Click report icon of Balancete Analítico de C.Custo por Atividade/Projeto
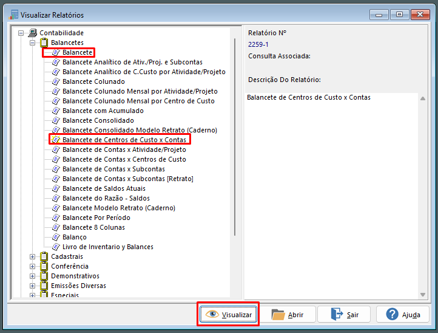The width and height of the screenshot is (438, 333). [x=56, y=72]
